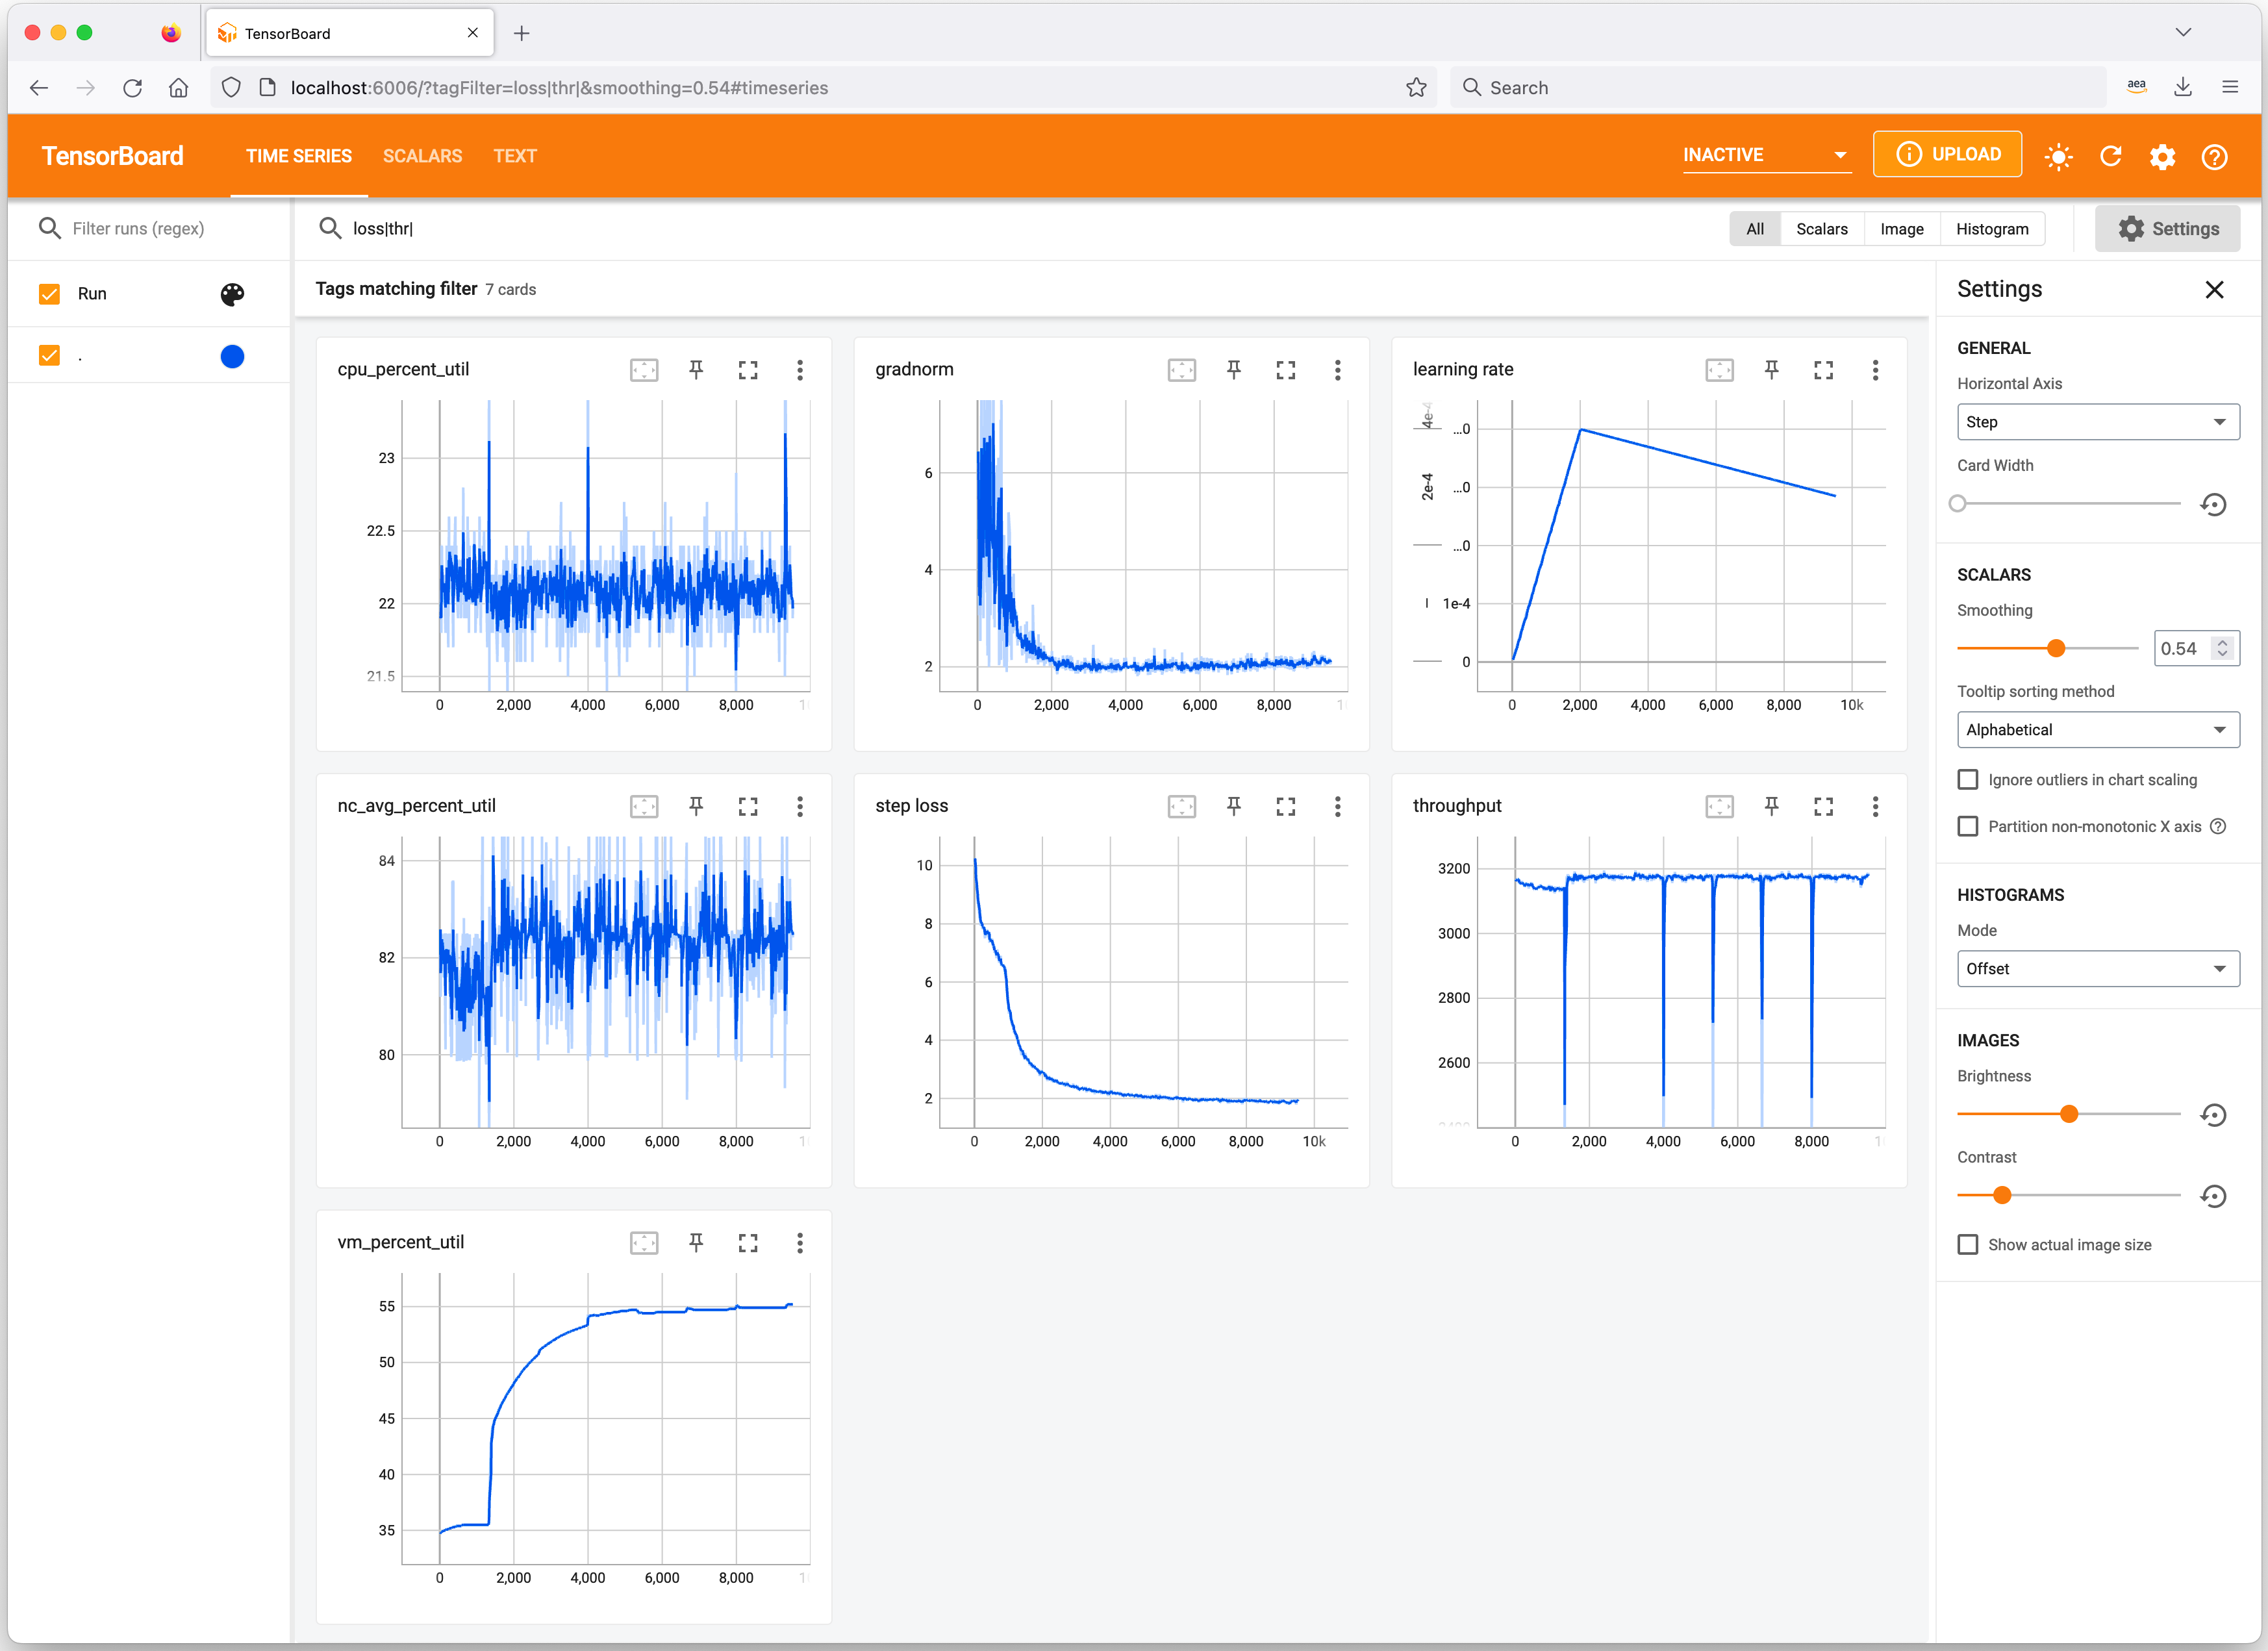Pin the cpu_percent_util chart card
The height and width of the screenshot is (1651, 2268).
[x=696, y=370]
